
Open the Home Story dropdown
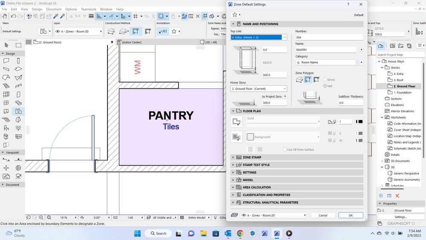coord(258,89)
